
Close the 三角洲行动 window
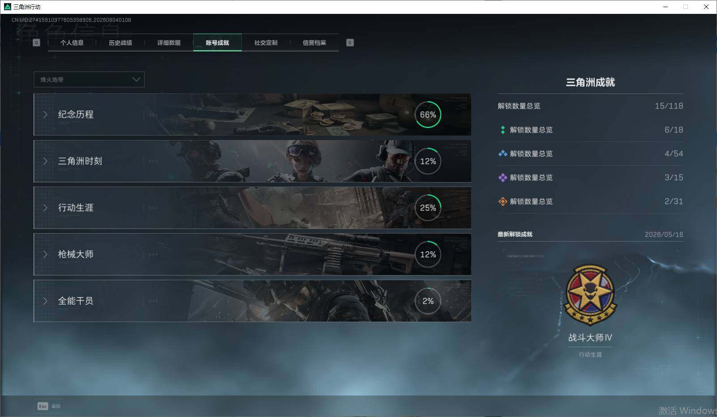706,7
